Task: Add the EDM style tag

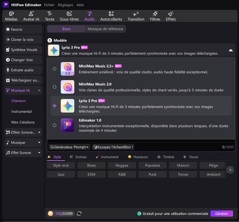Action: [92, 175]
